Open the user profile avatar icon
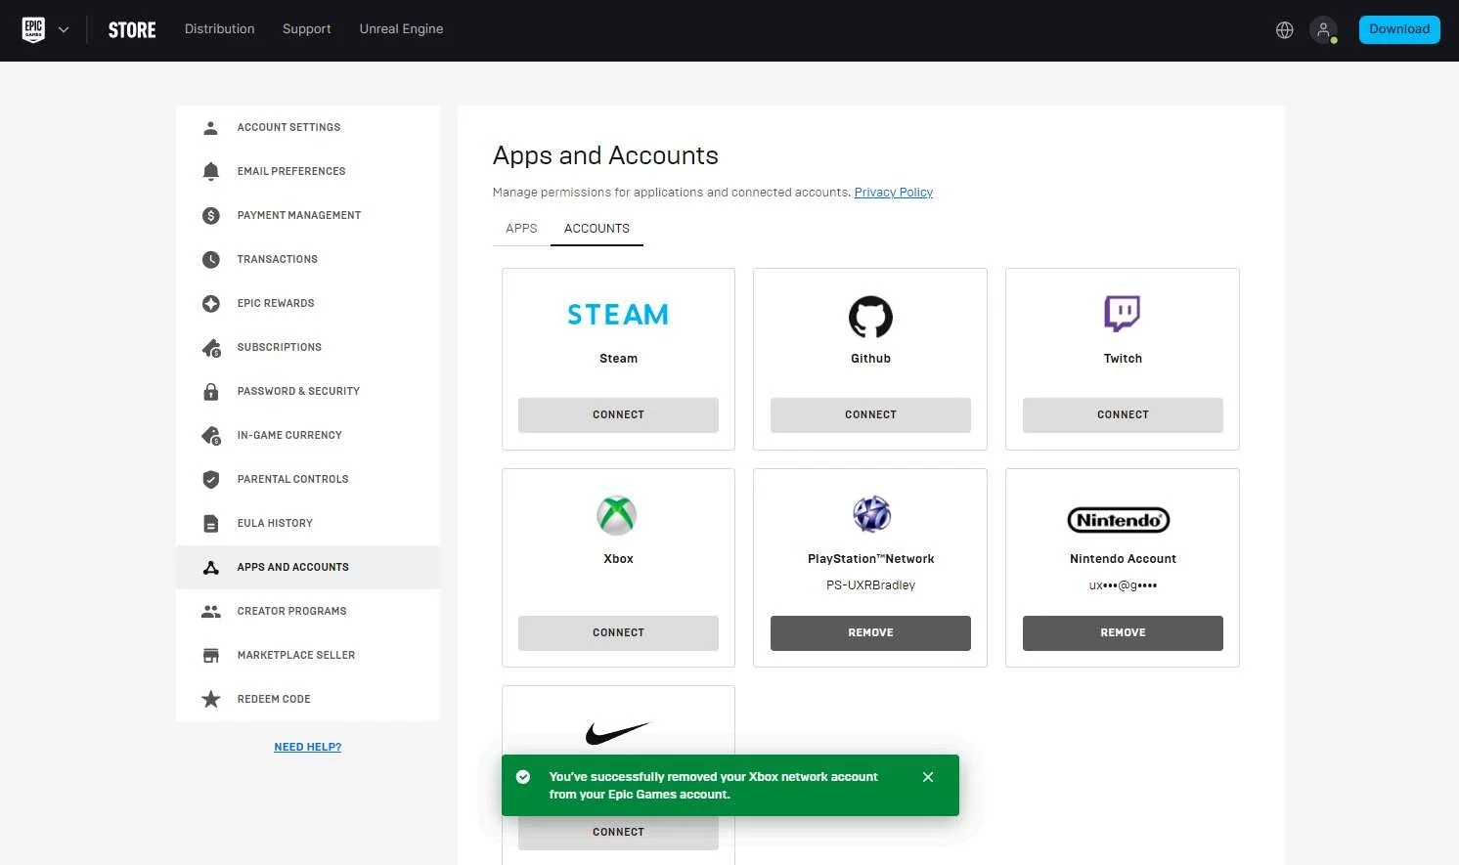The image size is (1459, 865). [1323, 30]
